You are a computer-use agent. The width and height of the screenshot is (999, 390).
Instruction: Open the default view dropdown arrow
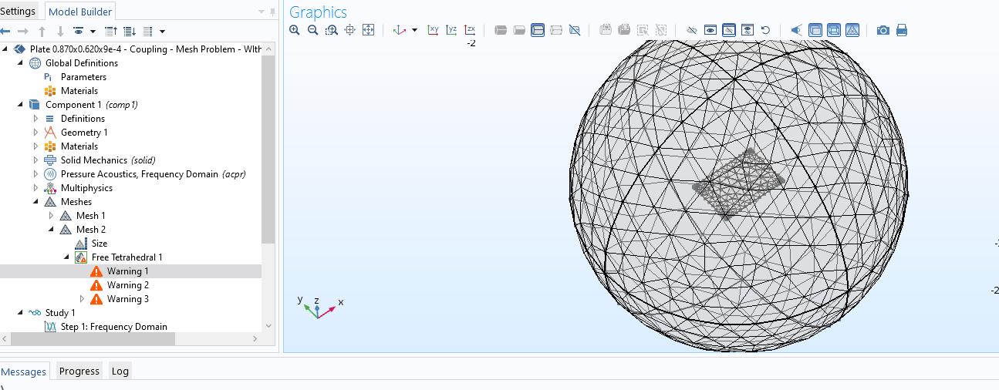414,30
